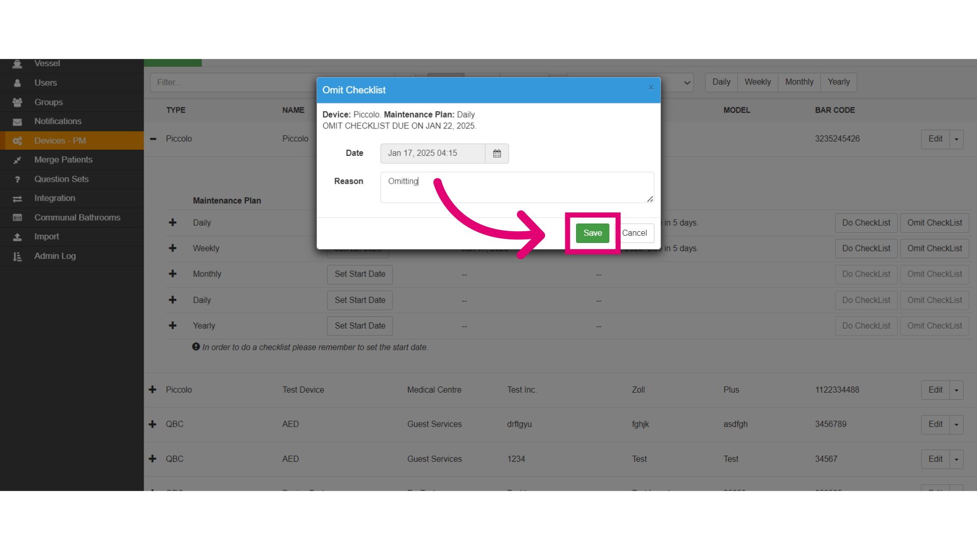
Task: Save the omit checklist entry
Action: (x=592, y=233)
